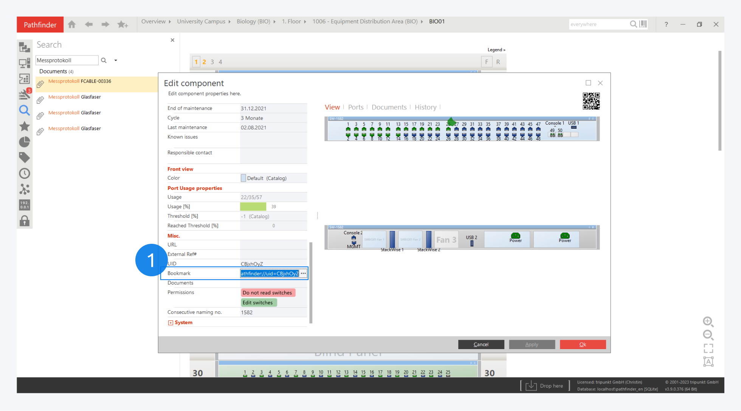
Task: Confirm with the red Ok button
Action: (x=583, y=344)
